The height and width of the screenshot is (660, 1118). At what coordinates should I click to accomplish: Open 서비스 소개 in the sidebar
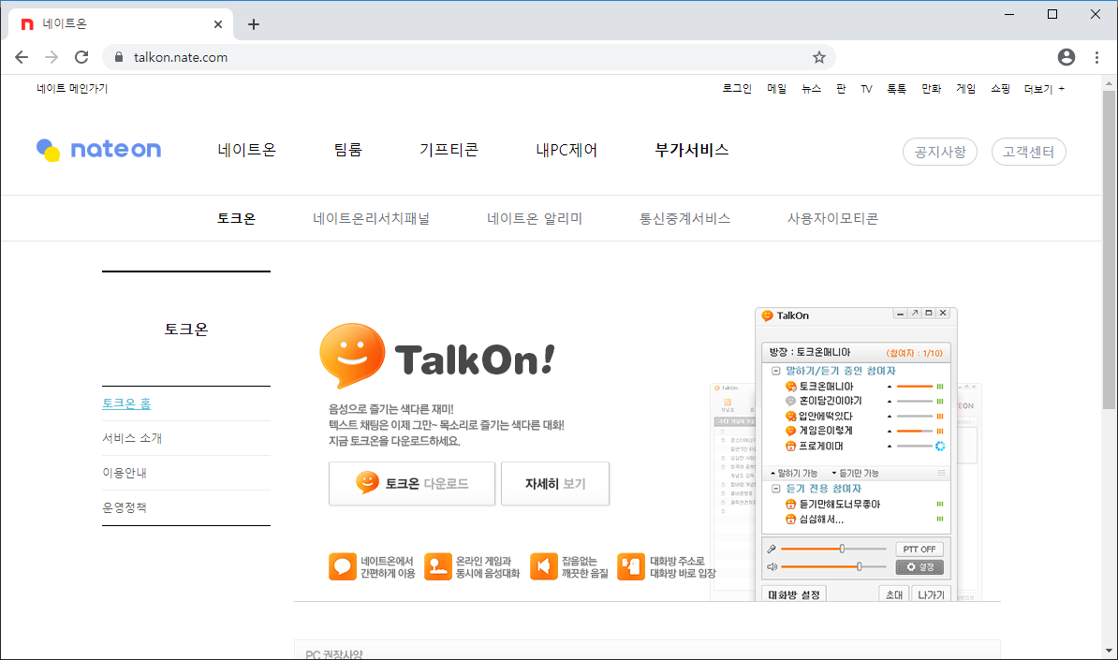[x=132, y=437]
